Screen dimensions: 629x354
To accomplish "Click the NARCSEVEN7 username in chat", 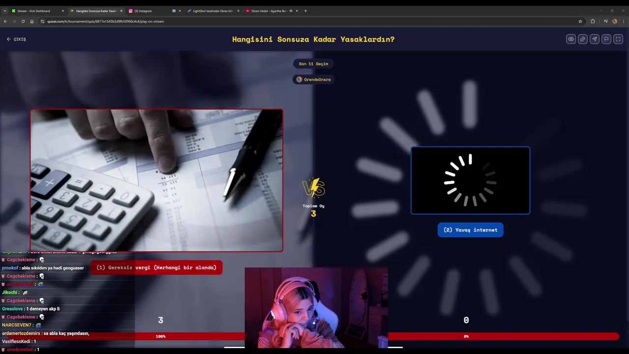I will pyautogui.click(x=17, y=325).
